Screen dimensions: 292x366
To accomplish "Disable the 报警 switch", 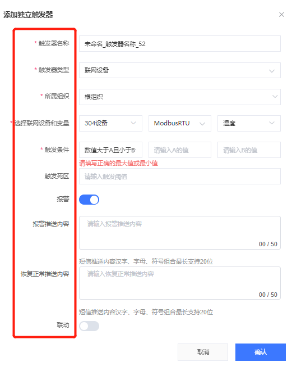I will coord(89,200).
